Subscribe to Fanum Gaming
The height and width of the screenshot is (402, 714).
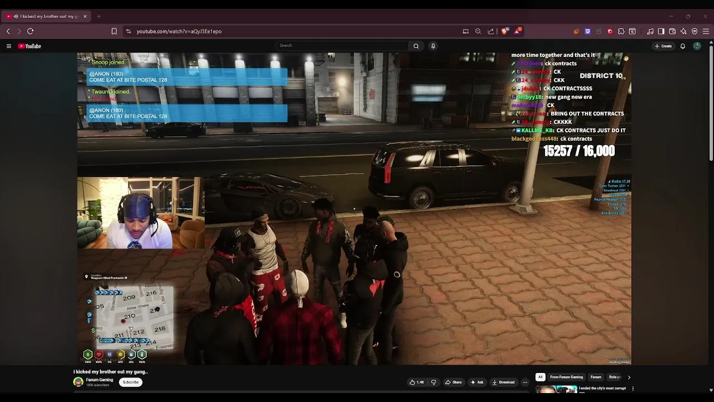tap(131, 382)
